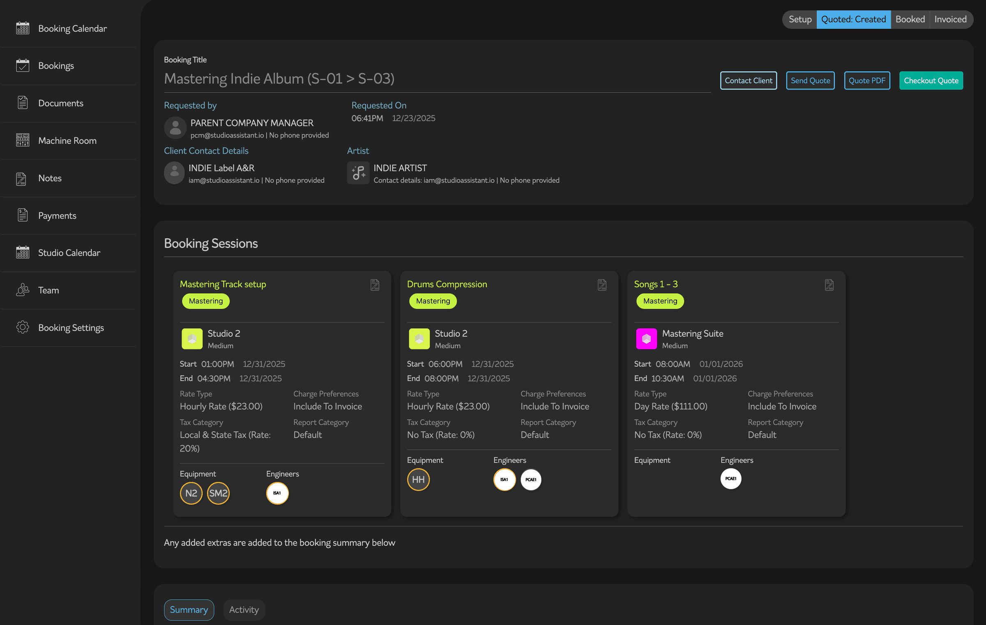
Task: Click the Send Quote button
Action: tap(810, 80)
